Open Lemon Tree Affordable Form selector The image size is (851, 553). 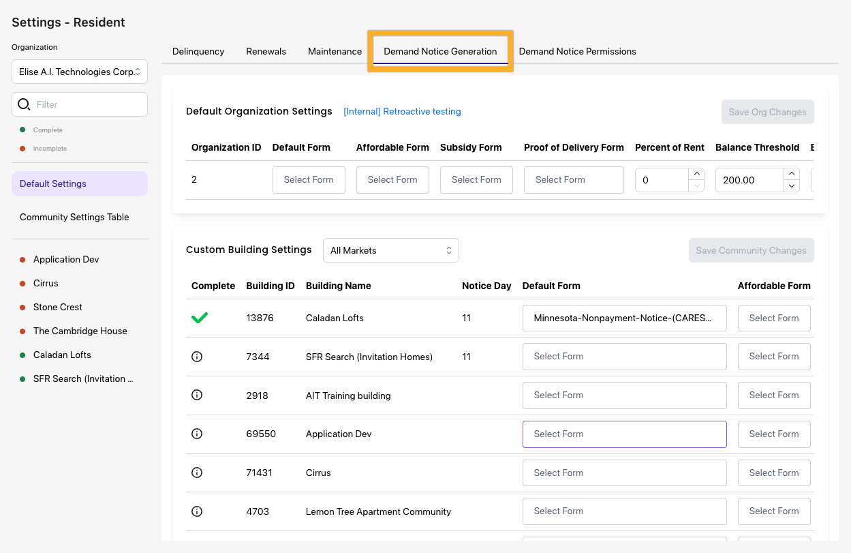coord(774,511)
